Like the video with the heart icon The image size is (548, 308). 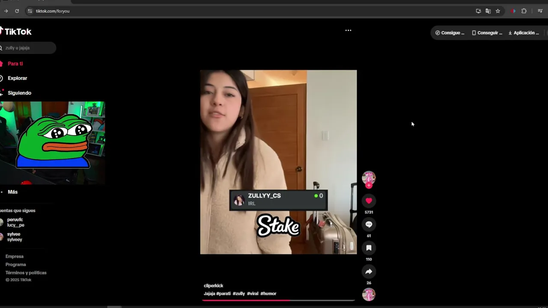(369, 201)
